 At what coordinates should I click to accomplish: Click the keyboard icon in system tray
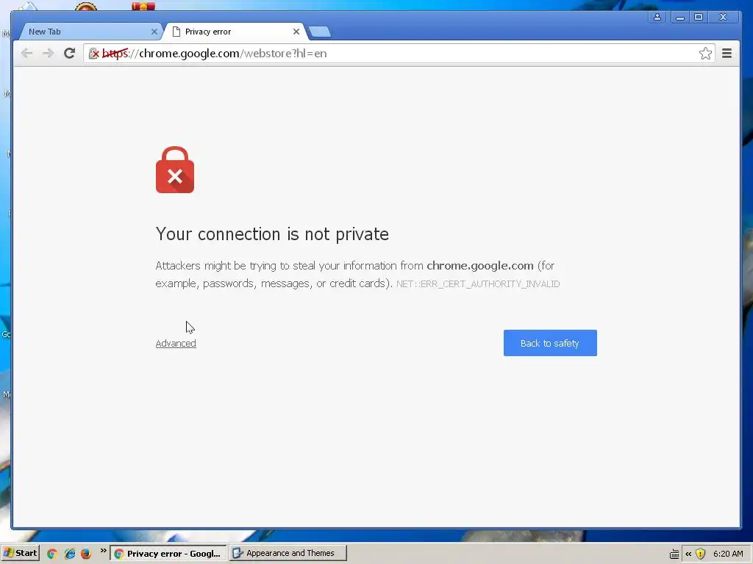(x=674, y=554)
